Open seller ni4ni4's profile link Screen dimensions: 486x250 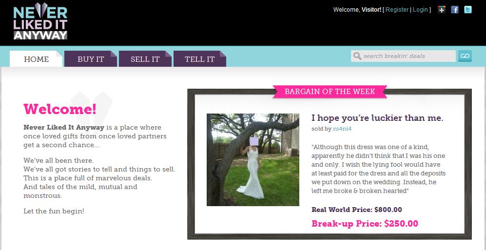tap(342, 129)
